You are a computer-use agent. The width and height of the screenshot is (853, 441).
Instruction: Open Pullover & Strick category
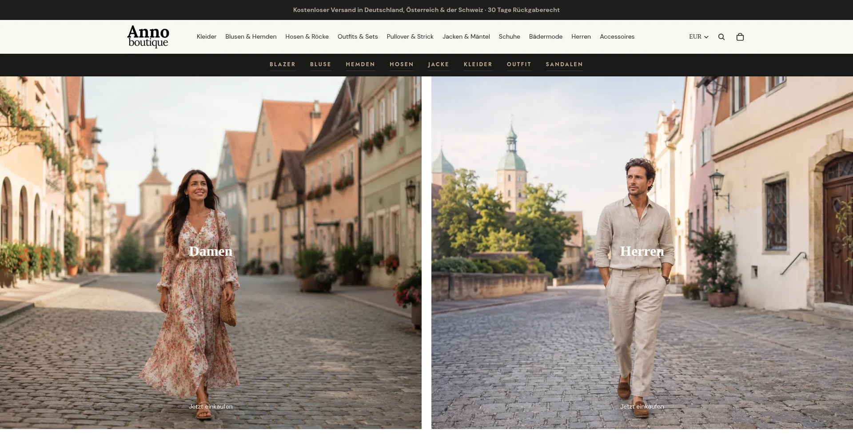pos(410,37)
